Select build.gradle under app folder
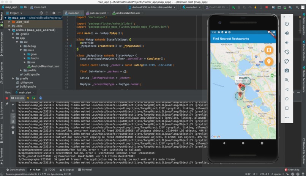Screen dimensions: 306x176 click(30, 74)
